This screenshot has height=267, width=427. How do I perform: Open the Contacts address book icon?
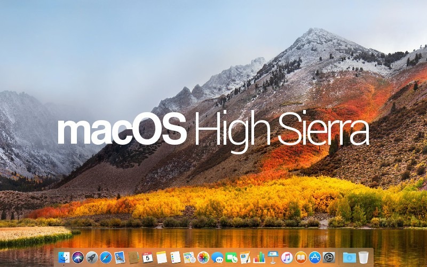click(x=133, y=257)
